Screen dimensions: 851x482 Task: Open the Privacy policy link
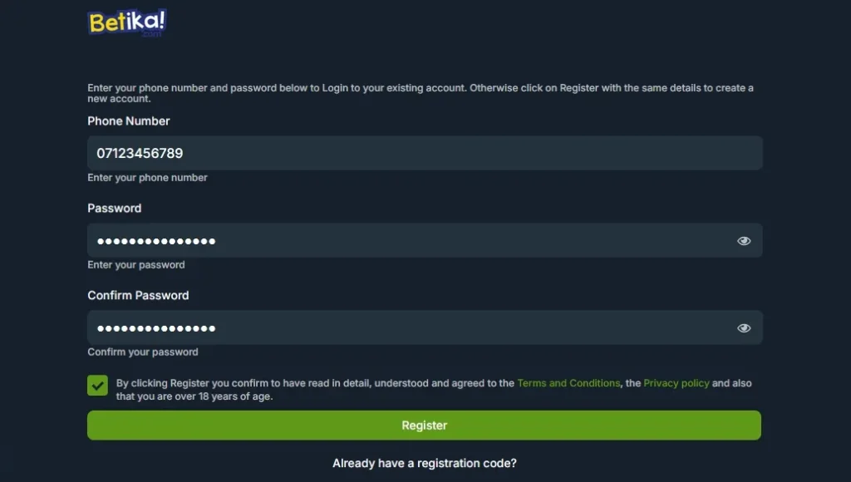tap(676, 383)
